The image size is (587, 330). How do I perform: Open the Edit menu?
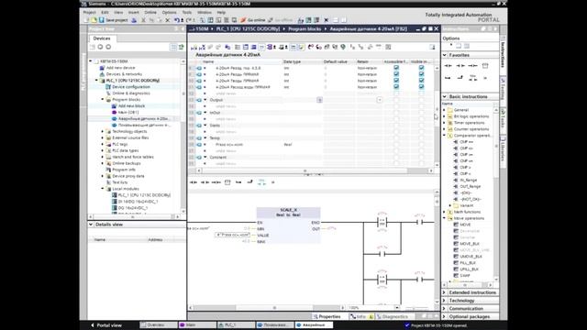tap(105, 12)
